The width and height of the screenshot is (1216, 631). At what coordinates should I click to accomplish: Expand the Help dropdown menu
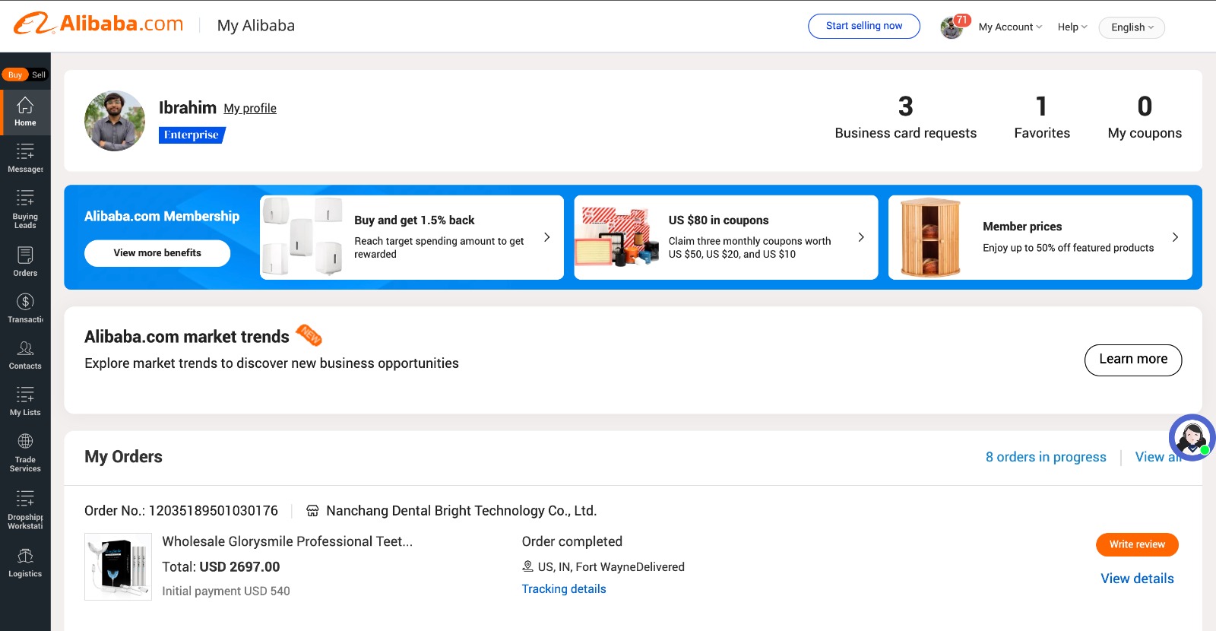pyautogui.click(x=1072, y=27)
